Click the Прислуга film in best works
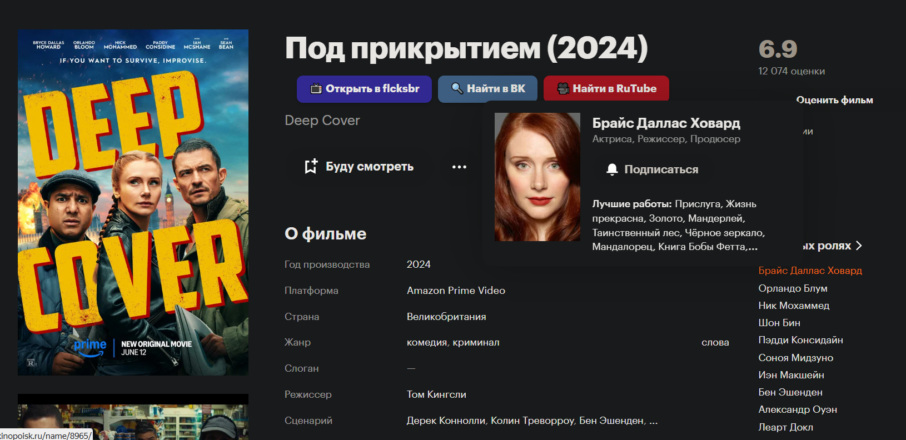The image size is (906, 440). click(698, 204)
